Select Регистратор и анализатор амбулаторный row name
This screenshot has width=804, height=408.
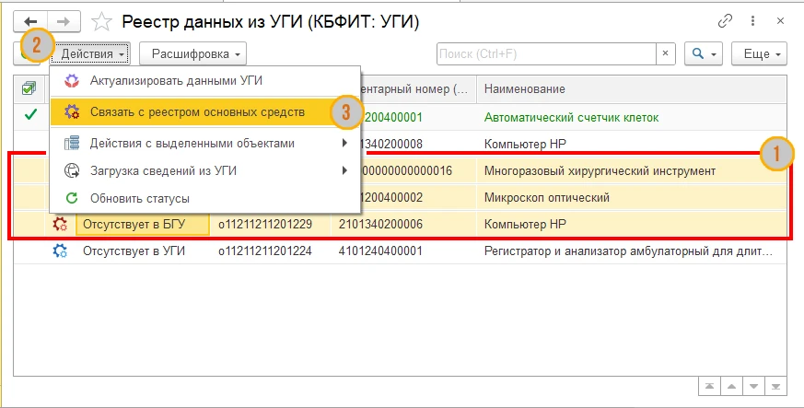(x=631, y=251)
